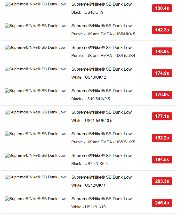The height and width of the screenshot is (215, 177).
Task: Select the 176.9s time badge
Action: point(162,95)
